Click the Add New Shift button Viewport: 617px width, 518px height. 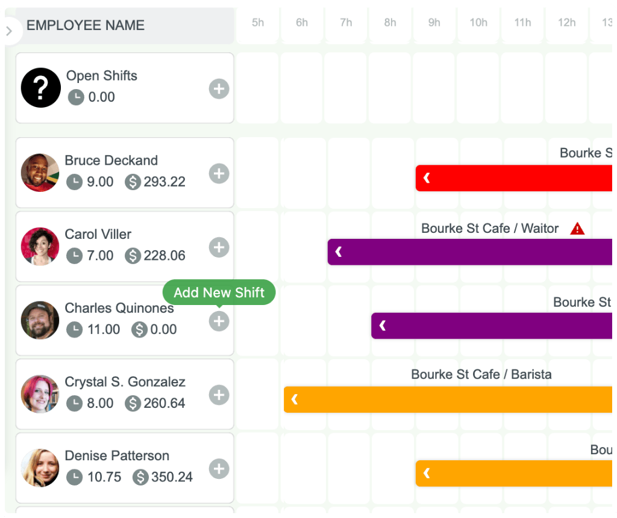pyautogui.click(x=219, y=292)
